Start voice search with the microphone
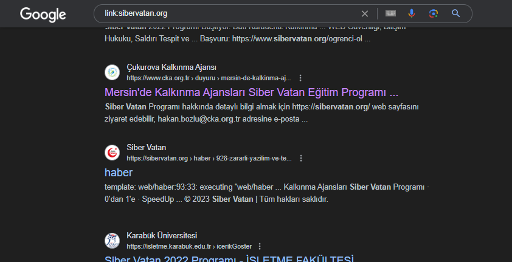 point(412,13)
